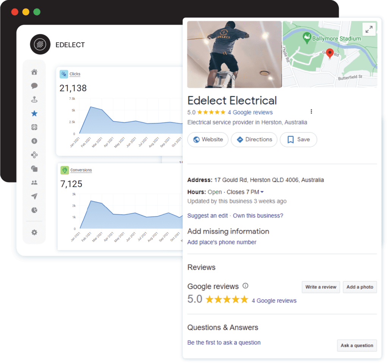Image resolution: width=388 pixels, height=363 pixels.
Task: Open the people icon in sidebar
Action: [34, 183]
